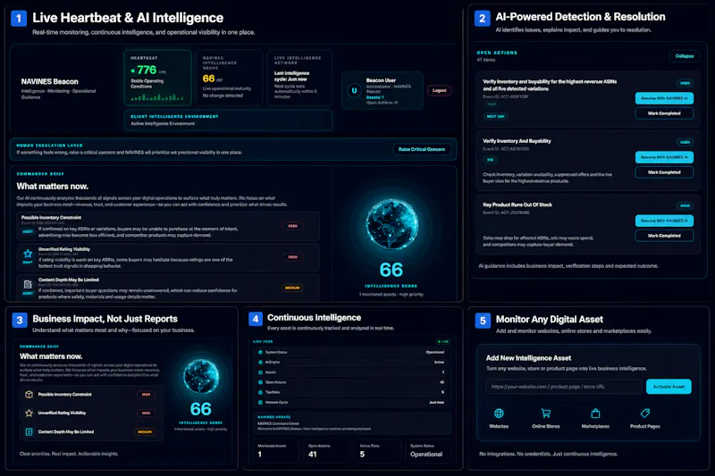Click the NAVINES Update message box
This screenshot has height=476, width=715.
(352, 423)
